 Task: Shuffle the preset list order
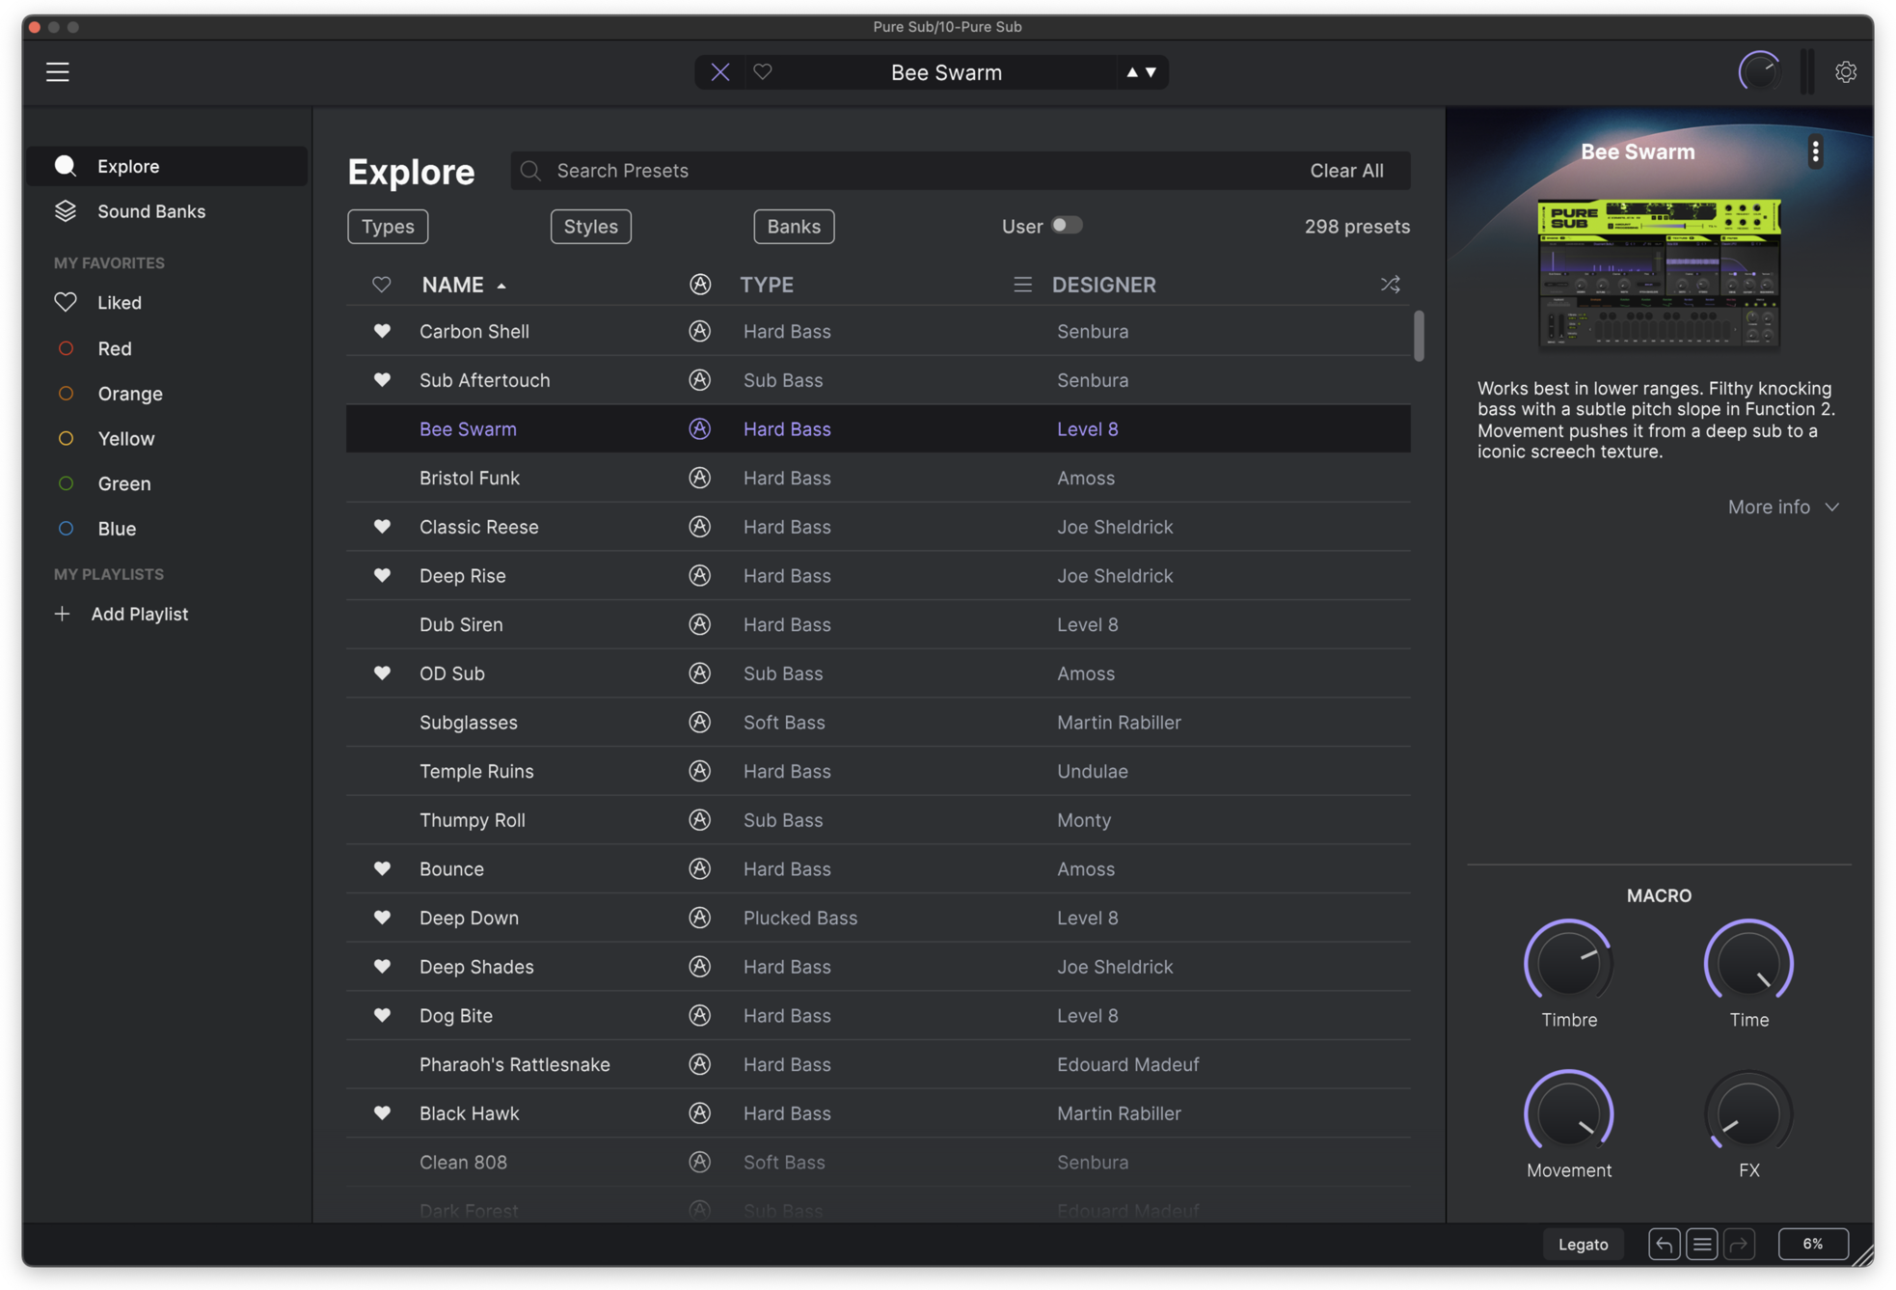pos(1390,285)
